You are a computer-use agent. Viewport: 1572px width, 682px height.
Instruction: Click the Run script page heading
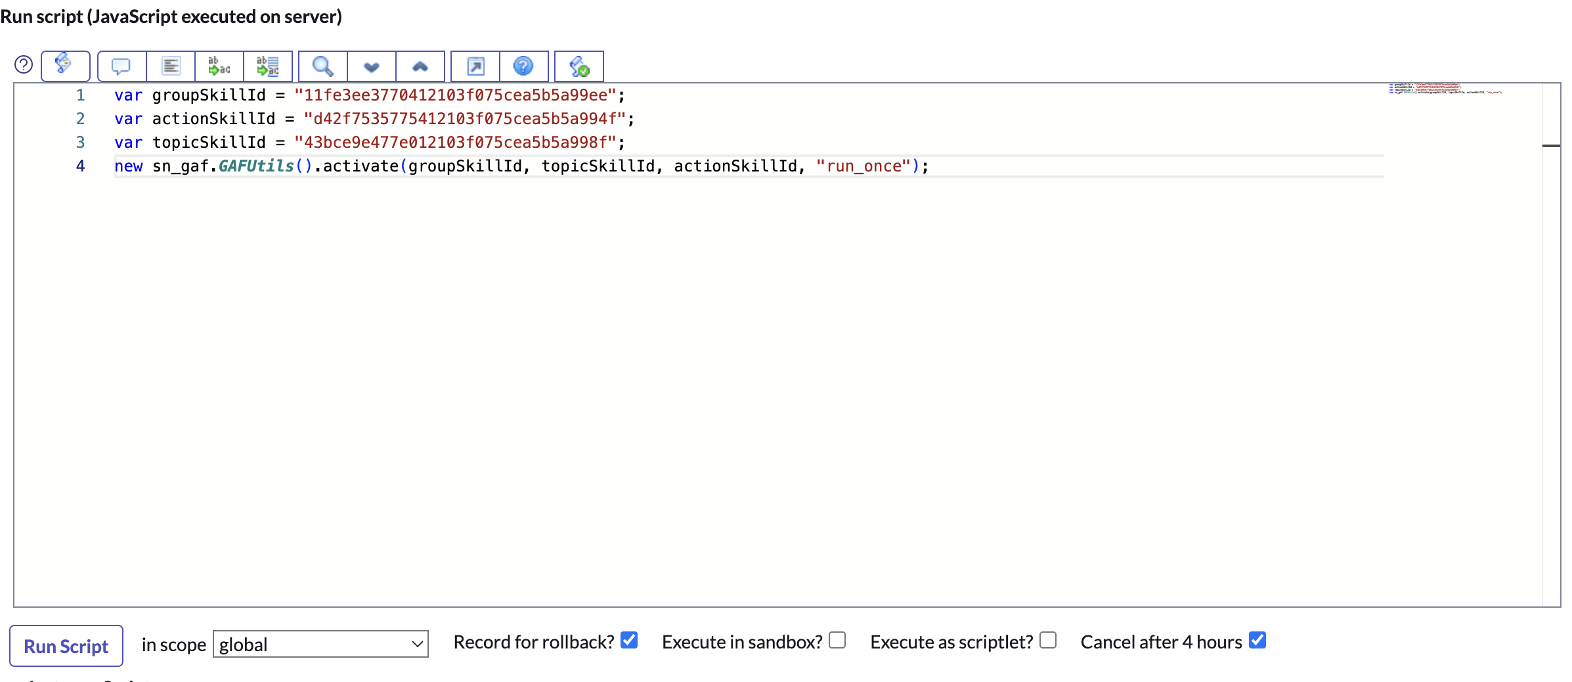[171, 16]
